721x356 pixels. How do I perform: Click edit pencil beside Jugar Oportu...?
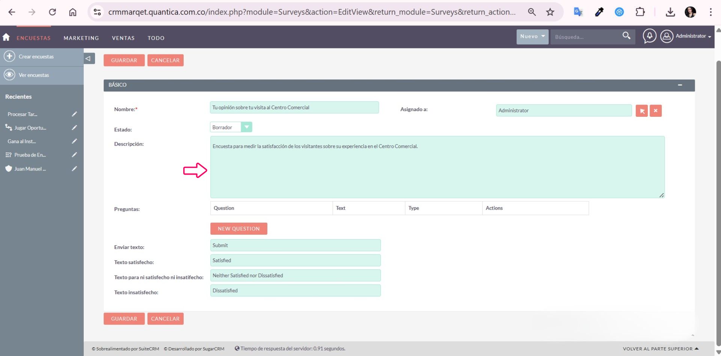point(74,128)
